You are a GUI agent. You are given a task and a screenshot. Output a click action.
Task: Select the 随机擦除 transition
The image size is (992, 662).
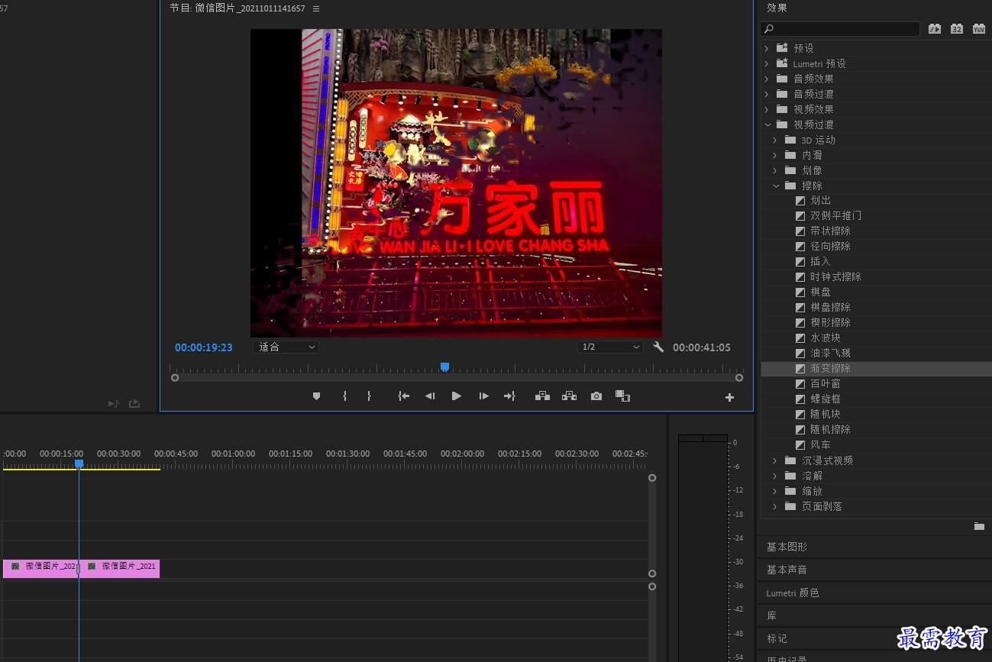(x=830, y=430)
